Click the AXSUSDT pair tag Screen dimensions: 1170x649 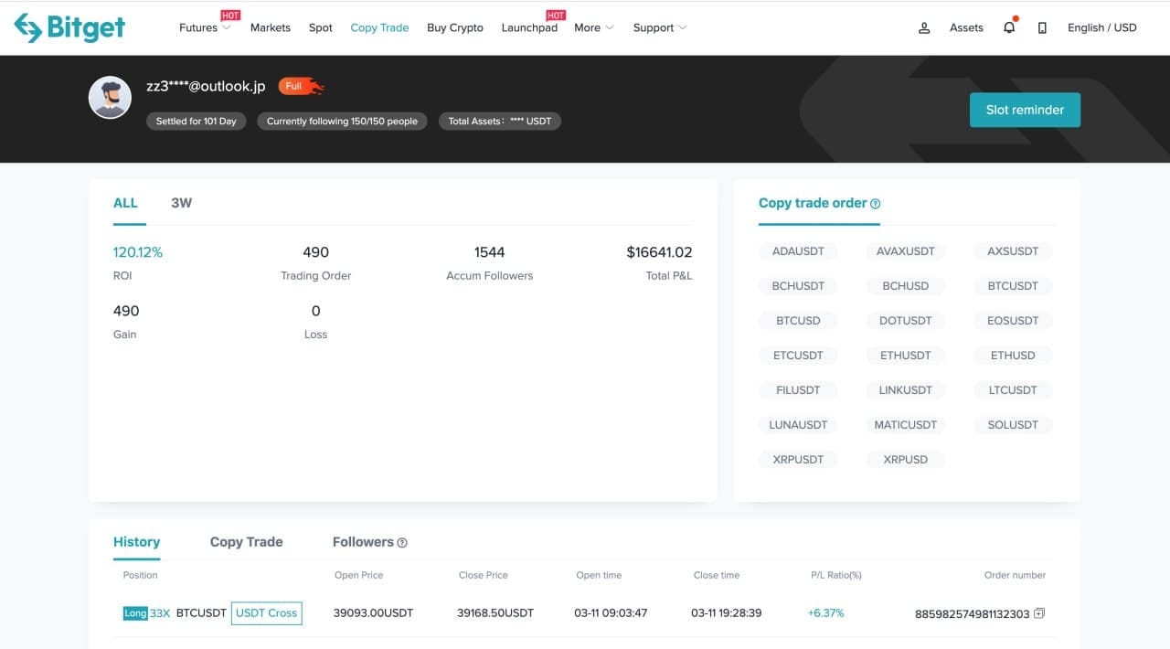tap(1013, 251)
